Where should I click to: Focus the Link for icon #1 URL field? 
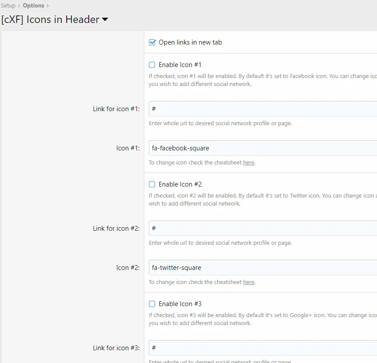tap(263, 109)
